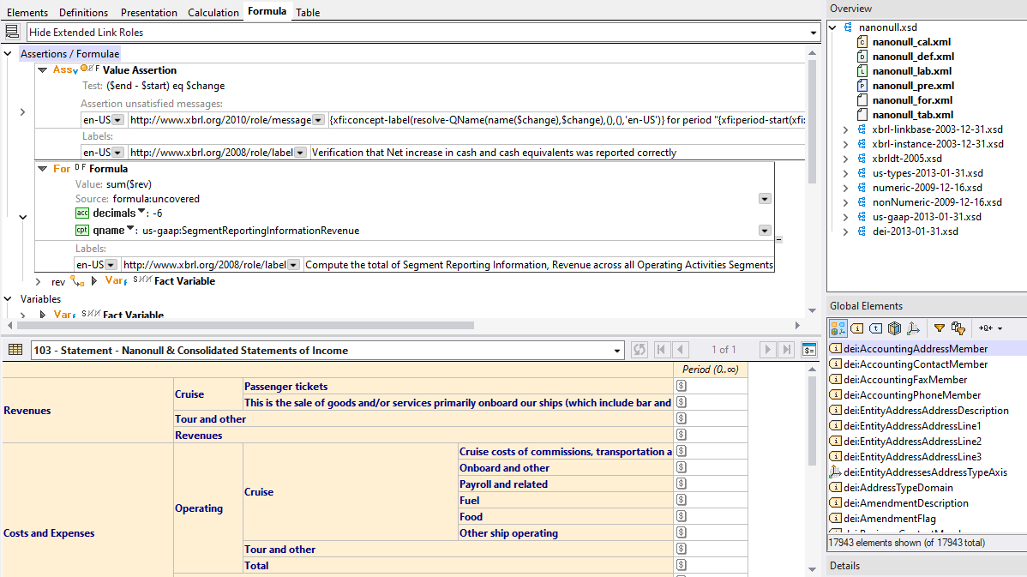Click the 3D cube icon in Global Elements toolbar
This screenshot has height=577, width=1027.
[x=894, y=328]
